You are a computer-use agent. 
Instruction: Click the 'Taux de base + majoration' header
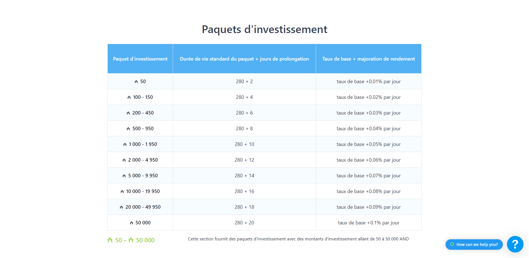[x=368, y=59]
